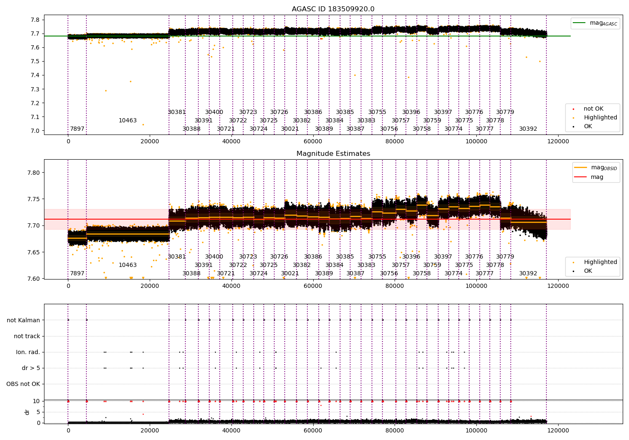Click the 'OBS not OK' axis label
The width and height of the screenshot is (629, 440).
click(23, 384)
